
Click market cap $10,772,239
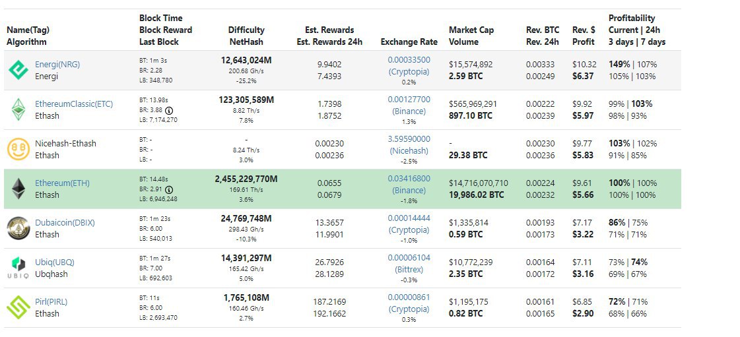coord(471,262)
